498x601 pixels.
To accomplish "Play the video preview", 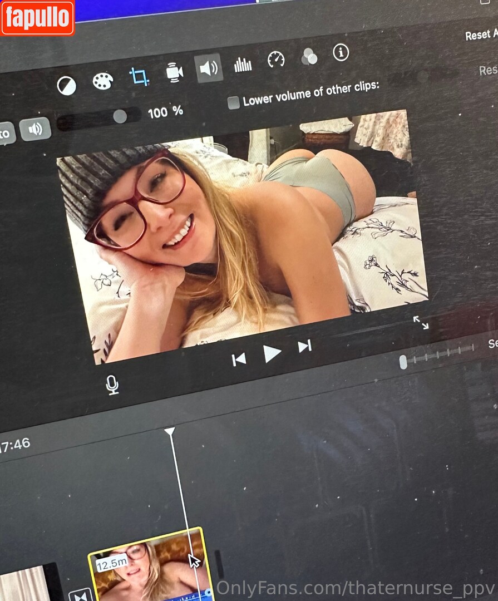I will point(272,353).
